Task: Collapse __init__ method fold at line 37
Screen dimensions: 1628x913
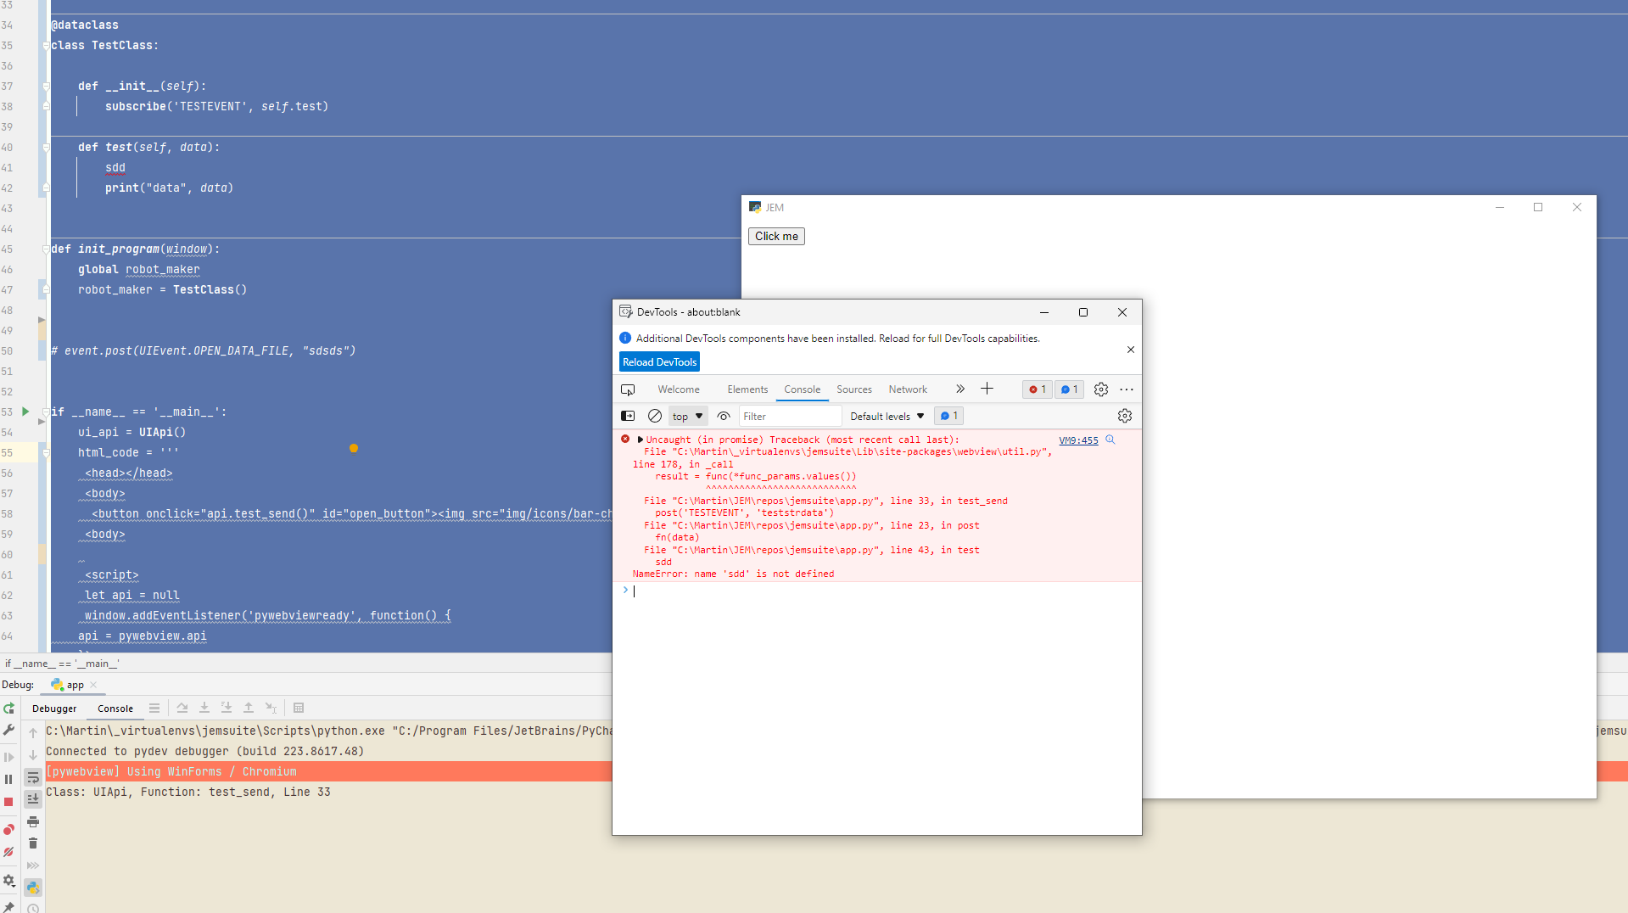Action: click(x=46, y=87)
